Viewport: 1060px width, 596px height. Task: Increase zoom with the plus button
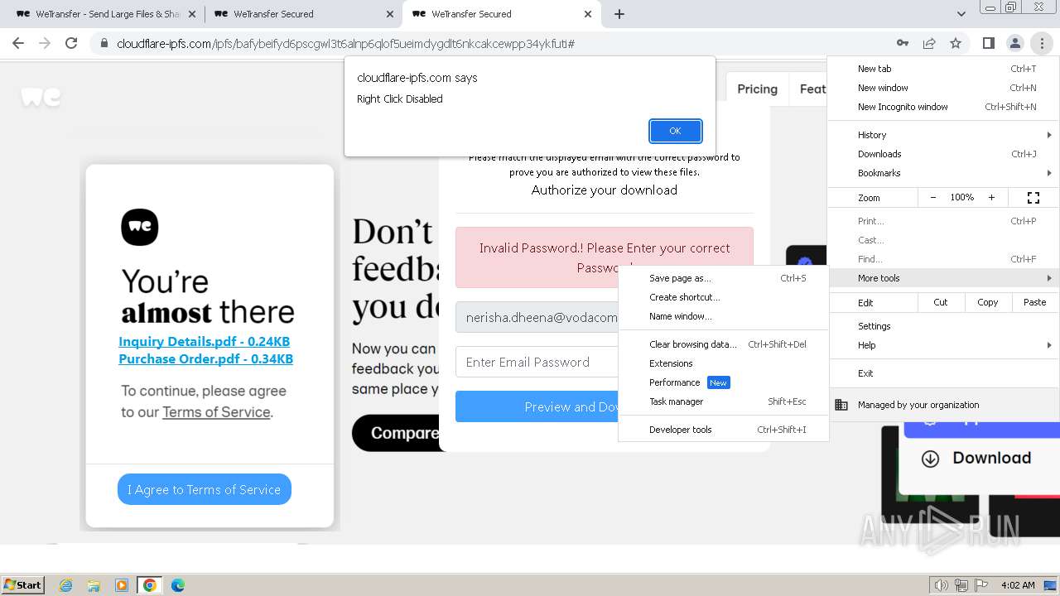(x=991, y=198)
